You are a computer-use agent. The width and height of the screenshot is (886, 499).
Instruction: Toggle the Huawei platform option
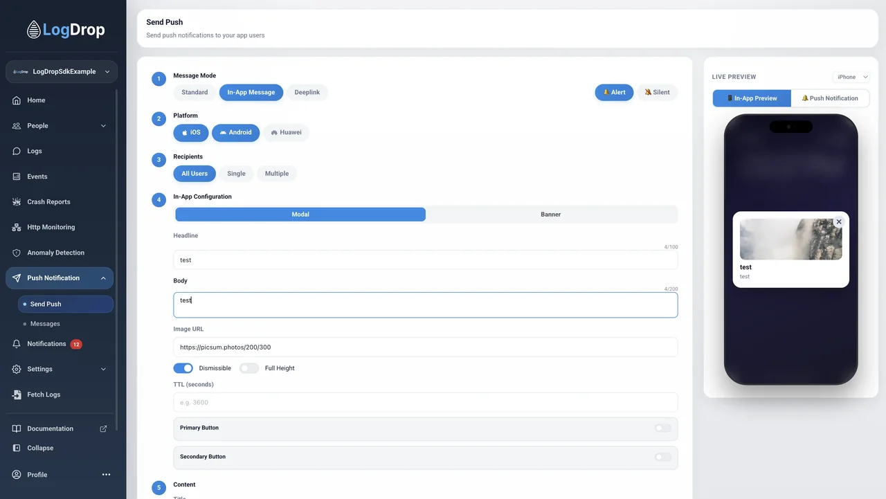pyautogui.click(x=286, y=132)
